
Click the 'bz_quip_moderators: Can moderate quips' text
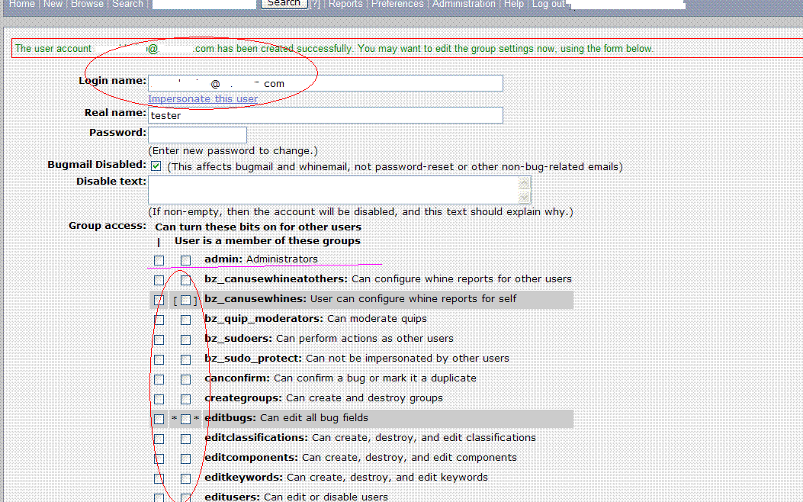click(x=316, y=319)
